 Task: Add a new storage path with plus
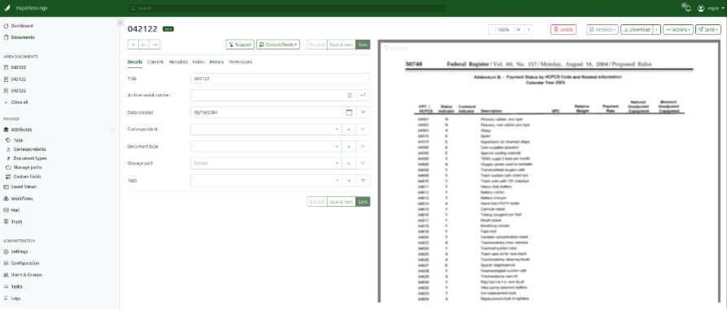pyautogui.click(x=349, y=163)
